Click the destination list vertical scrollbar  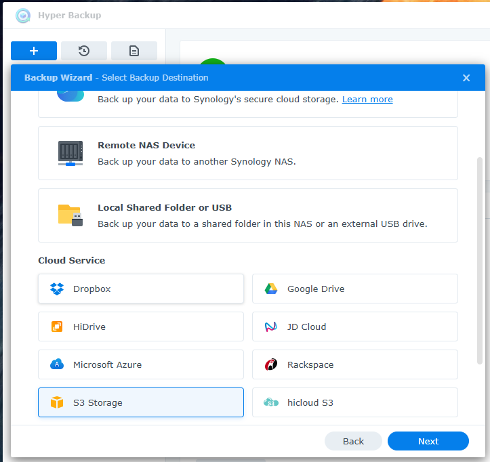pos(480,261)
